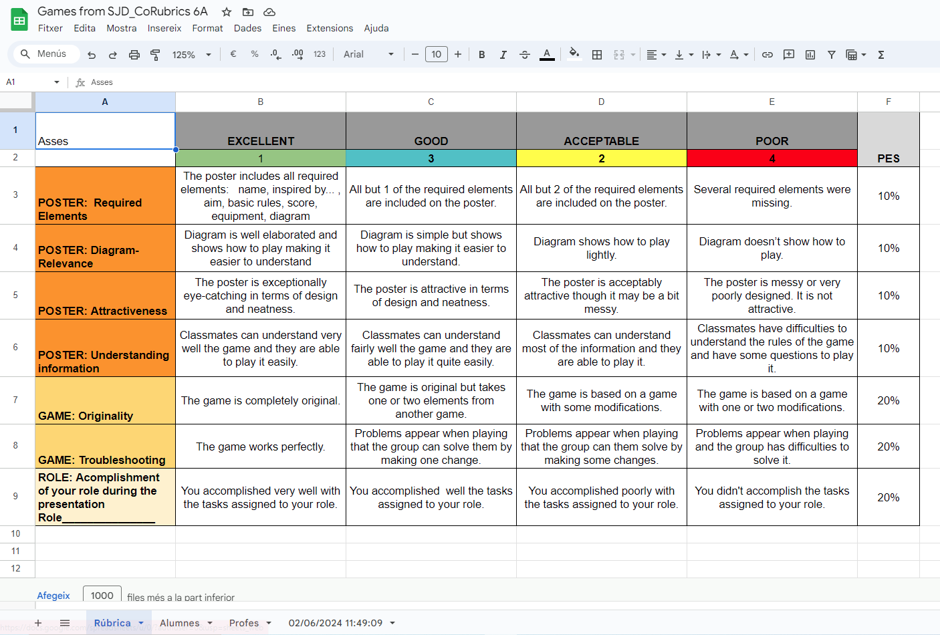940x635 pixels.
Task: Click the Print icon
Action: [134, 55]
